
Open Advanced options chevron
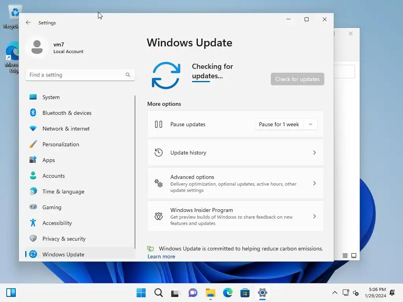tap(314, 183)
